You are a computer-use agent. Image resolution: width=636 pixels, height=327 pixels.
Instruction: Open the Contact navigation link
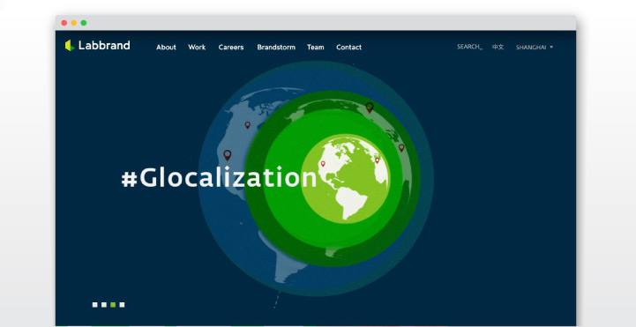point(348,47)
